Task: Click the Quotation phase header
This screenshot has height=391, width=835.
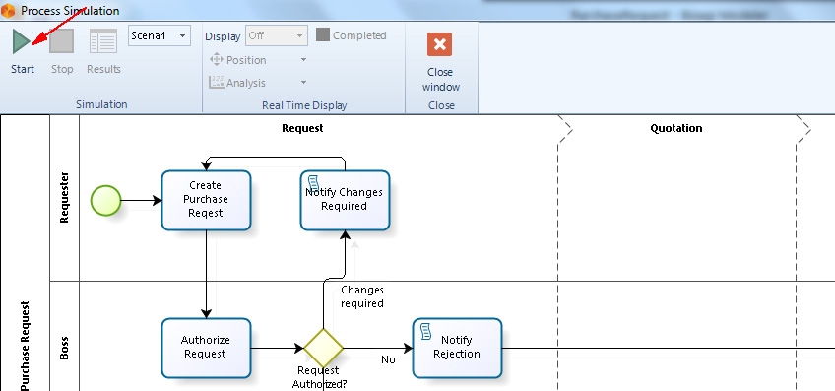Action: tap(676, 128)
